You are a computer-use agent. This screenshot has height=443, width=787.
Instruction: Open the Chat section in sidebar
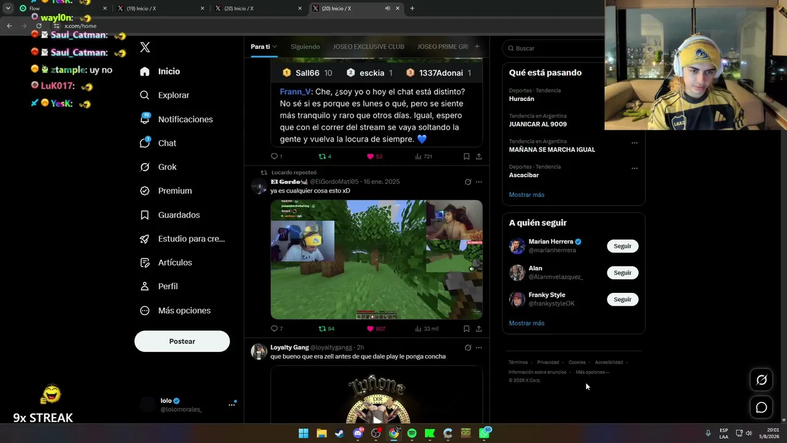tap(157, 143)
